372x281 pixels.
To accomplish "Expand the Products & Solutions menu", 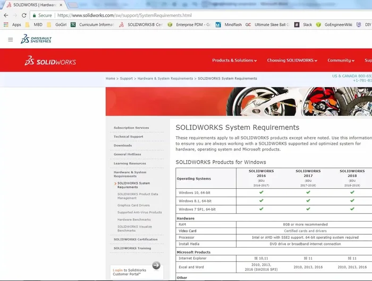I will click(x=234, y=60).
